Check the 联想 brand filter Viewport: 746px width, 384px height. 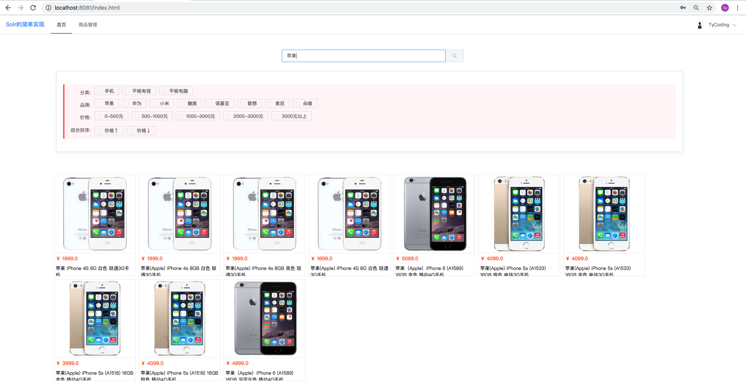250,104
